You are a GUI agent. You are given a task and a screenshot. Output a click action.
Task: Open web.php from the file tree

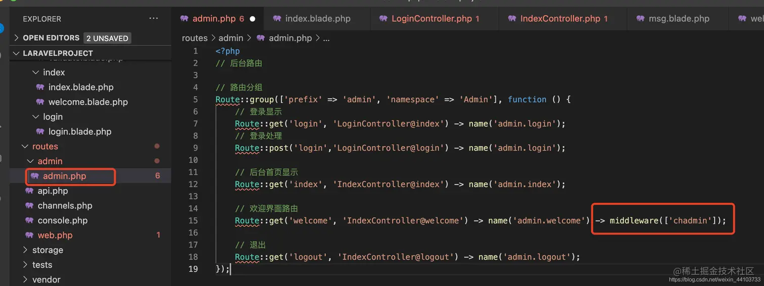(55, 236)
